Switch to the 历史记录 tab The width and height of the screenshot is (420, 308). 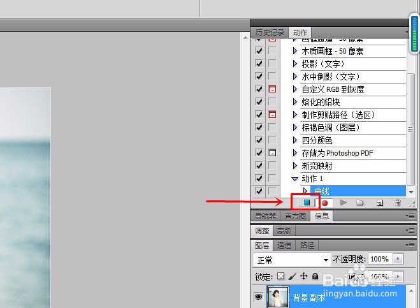click(x=270, y=33)
